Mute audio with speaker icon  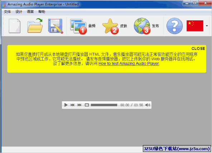(148, 105)
